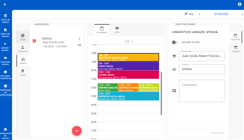This screenshot has height=140, width=244.
Task: Open three-dot menu for 4tESOA absence
Action: click(79, 39)
